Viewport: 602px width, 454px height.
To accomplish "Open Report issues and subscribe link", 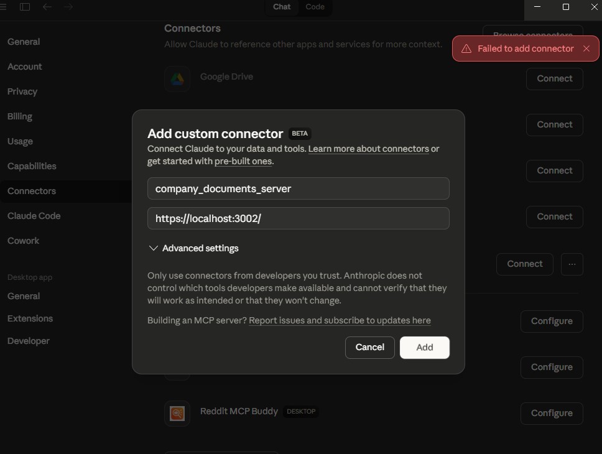I will point(340,320).
